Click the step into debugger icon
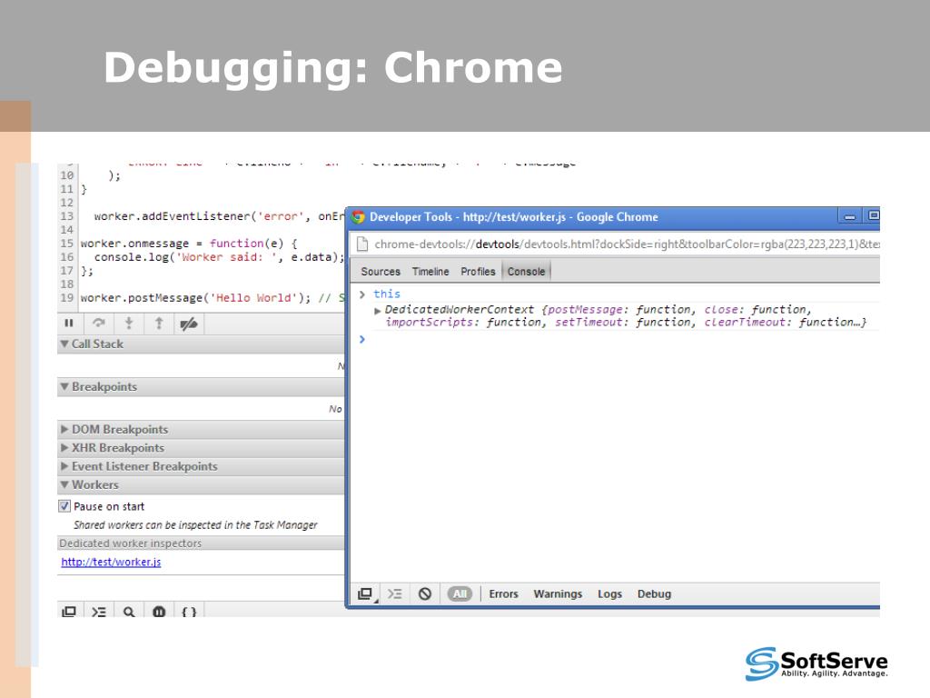The height and width of the screenshot is (698, 930). (129, 324)
